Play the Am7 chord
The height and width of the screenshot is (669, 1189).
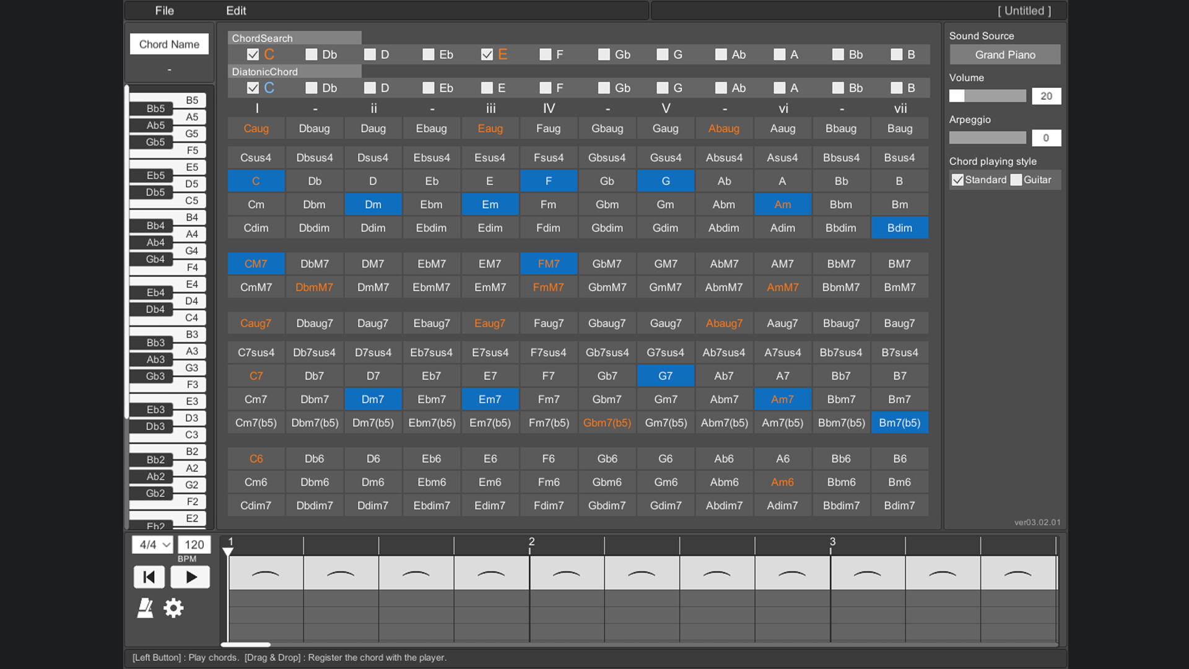(x=782, y=399)
